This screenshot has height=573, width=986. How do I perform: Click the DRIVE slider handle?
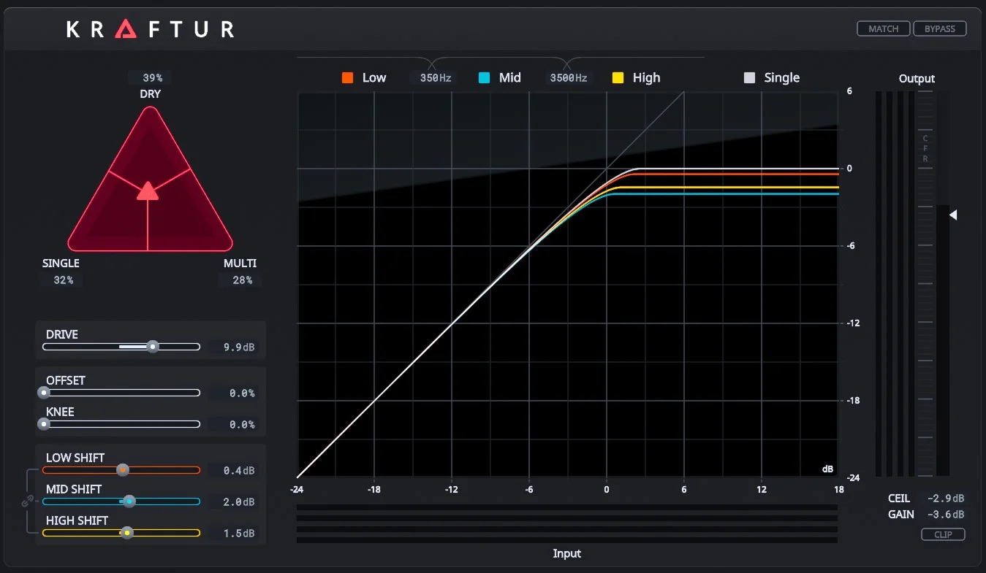153,347
